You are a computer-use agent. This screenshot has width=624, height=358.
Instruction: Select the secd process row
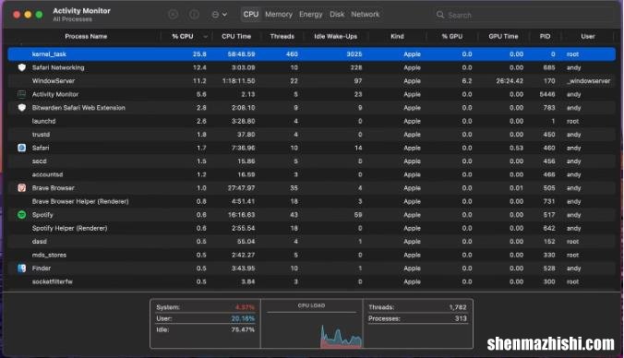[x=312, y=161]
